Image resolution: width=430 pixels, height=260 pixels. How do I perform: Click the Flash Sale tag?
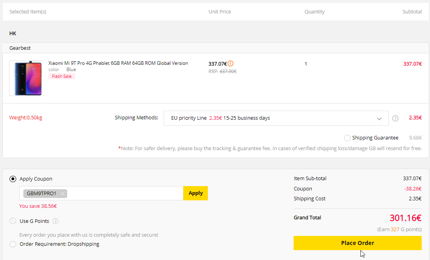pyautogui.click(x=62, y=76)
